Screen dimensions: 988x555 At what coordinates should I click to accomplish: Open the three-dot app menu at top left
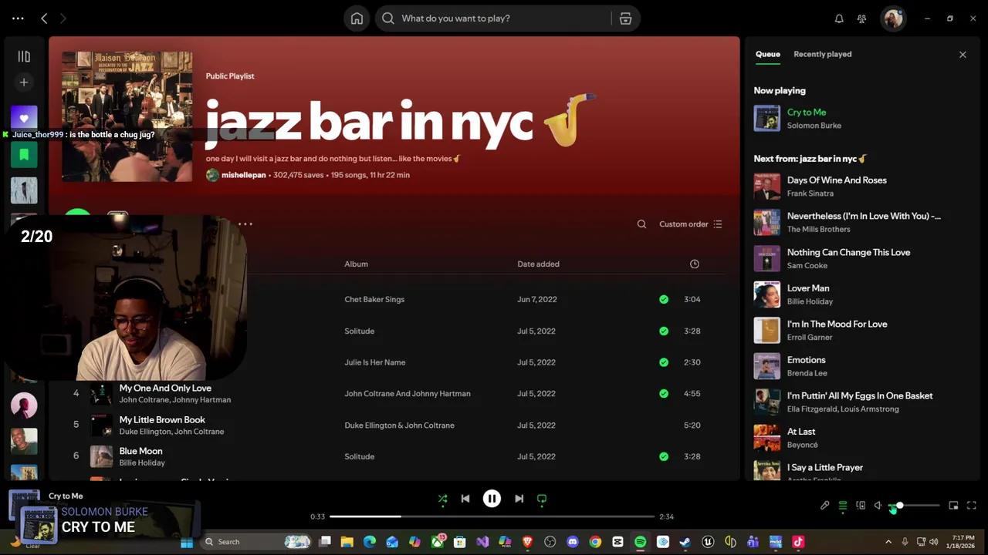coord(18,18)
